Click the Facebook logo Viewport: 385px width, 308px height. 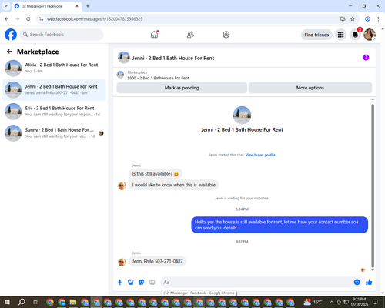[x=11, y=35]
